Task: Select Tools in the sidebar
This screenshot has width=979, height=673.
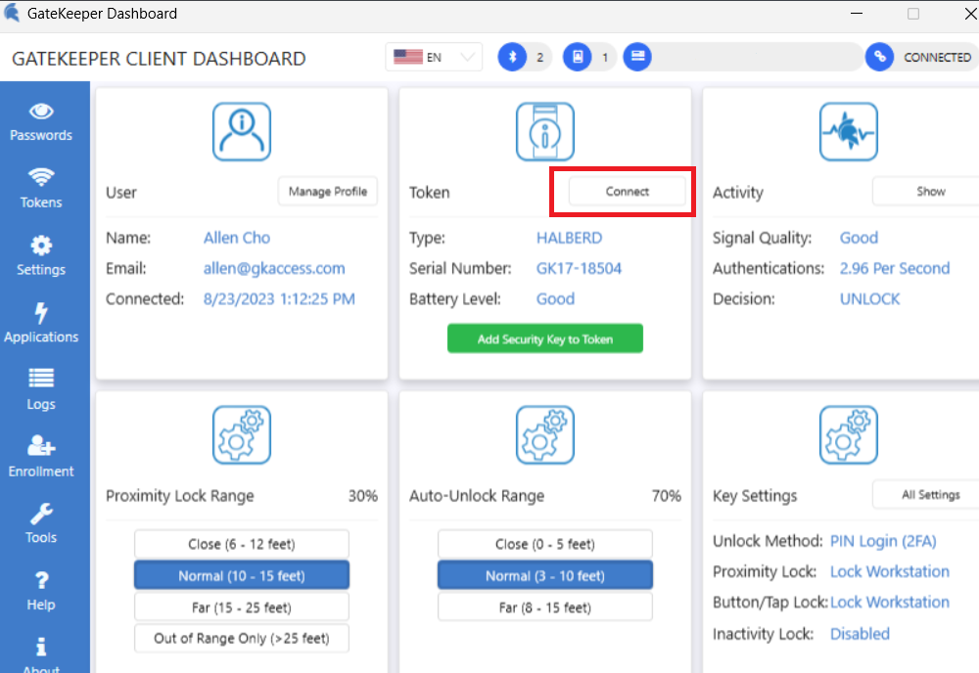Action: tap(41, 521)
